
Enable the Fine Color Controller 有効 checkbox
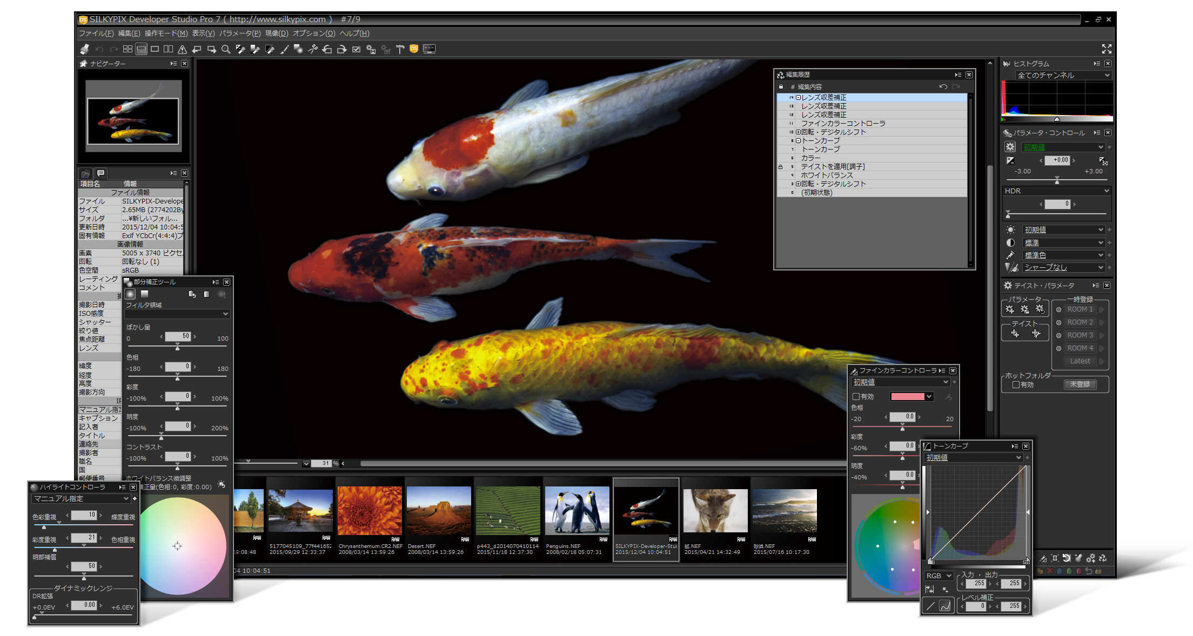[x=856, y=397]
